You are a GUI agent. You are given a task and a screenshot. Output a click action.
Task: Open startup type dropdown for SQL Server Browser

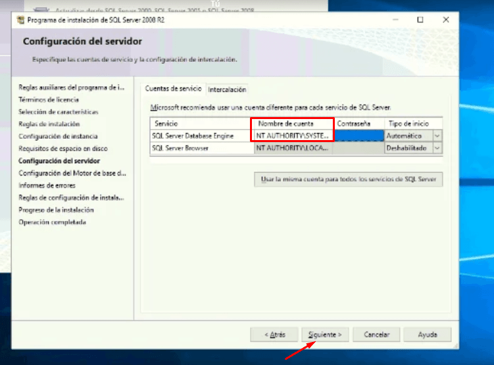(x=437, y=148)
